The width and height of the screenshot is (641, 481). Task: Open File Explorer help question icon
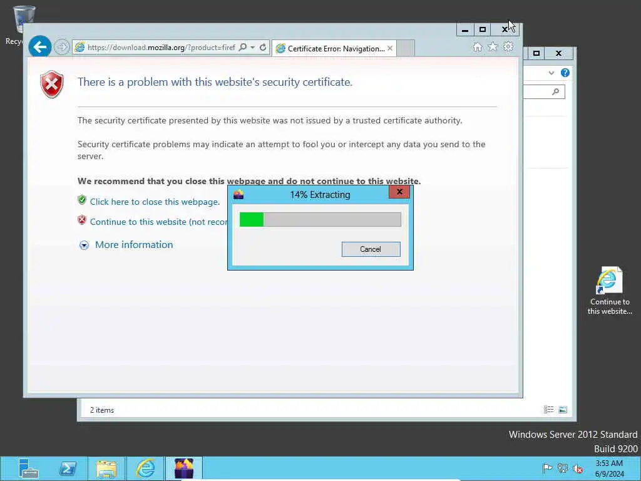click(x=565, y=73)
